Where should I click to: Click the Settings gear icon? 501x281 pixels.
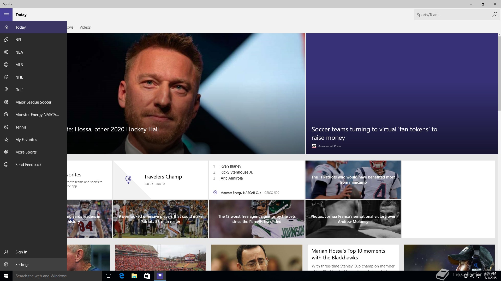coord(6,264)
